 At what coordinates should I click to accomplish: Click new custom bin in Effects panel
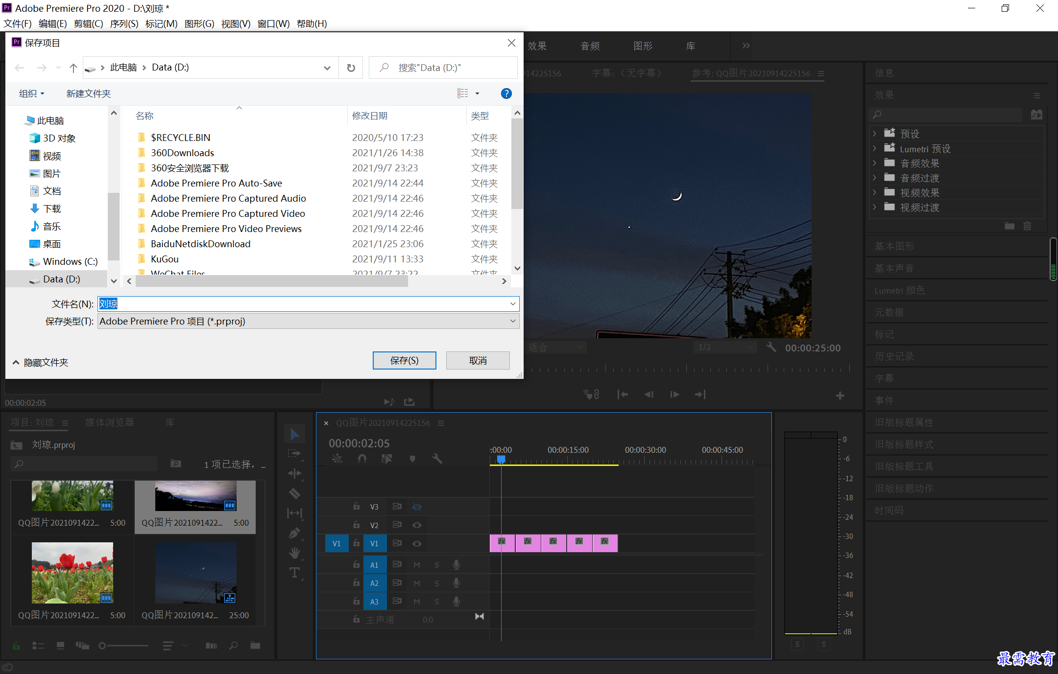1010,226
